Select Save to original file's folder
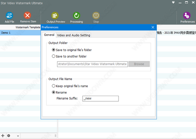This screenshot has height=139, width=196. (x=54, y=50)
